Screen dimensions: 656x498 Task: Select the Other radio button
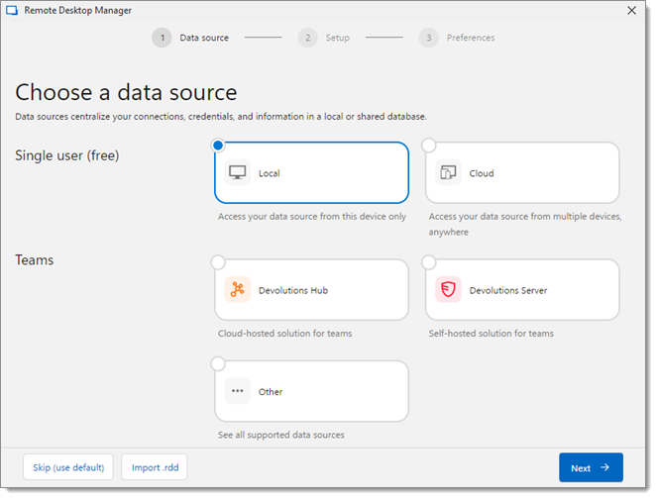[218, 363]
